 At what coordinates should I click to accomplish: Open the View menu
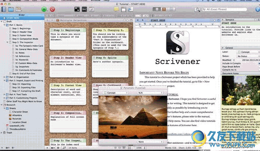pyautogui.click(x=43, y=1)
